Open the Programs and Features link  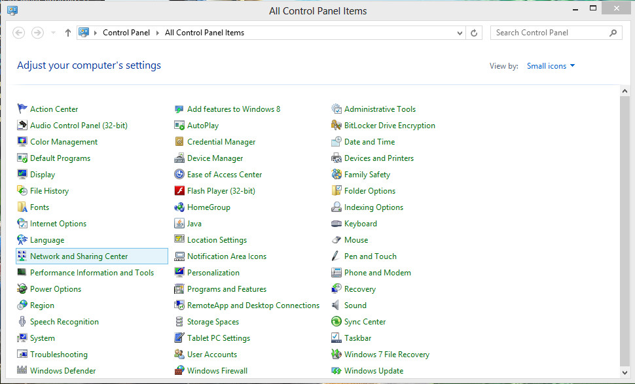pyautogui.click(x=227, y=289)
